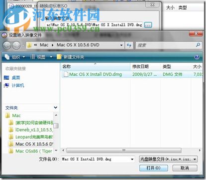Sort by 修改日期 date modified column

pos(145,67)
